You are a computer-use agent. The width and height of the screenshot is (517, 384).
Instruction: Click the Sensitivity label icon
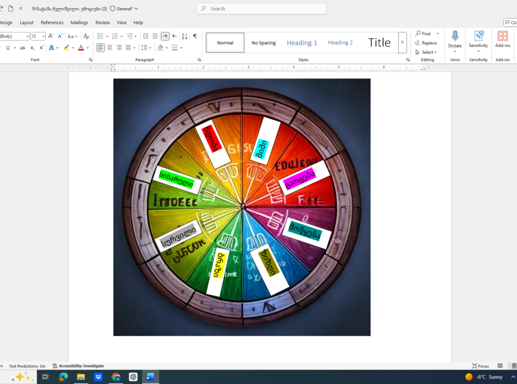click(478, 36)
